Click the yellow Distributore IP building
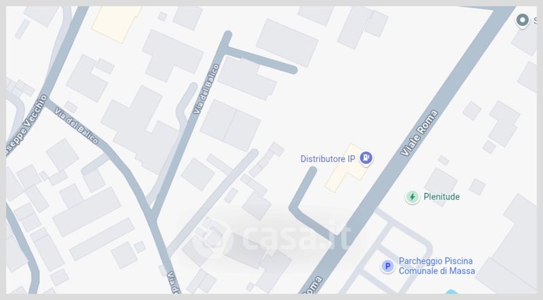The height and width of the screenshot is (300, 543). click(x=346, y=168)
